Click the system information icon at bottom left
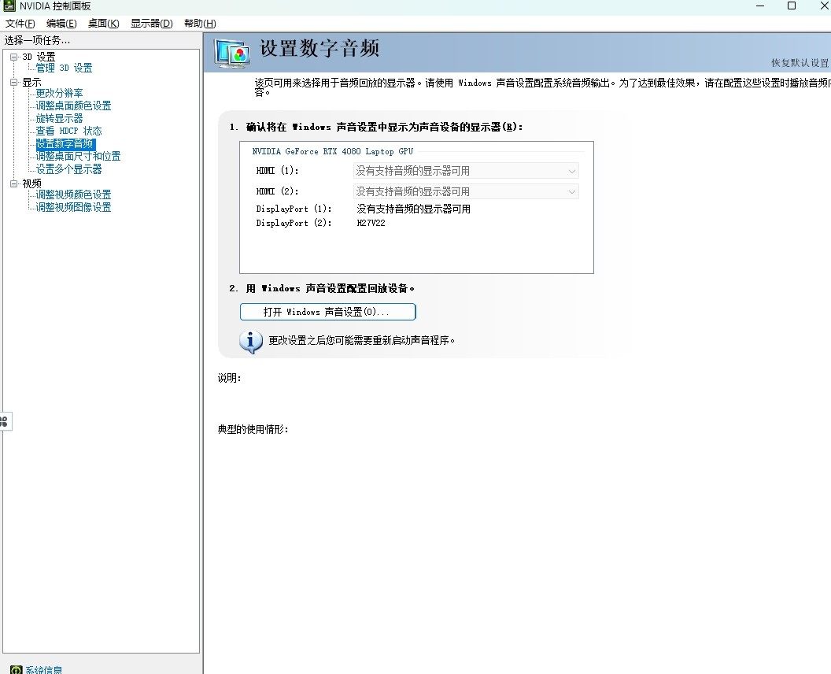 17,670
